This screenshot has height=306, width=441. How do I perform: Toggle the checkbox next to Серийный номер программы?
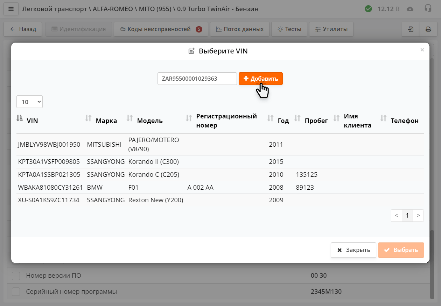pyautogui.click(x=16, y=292)
